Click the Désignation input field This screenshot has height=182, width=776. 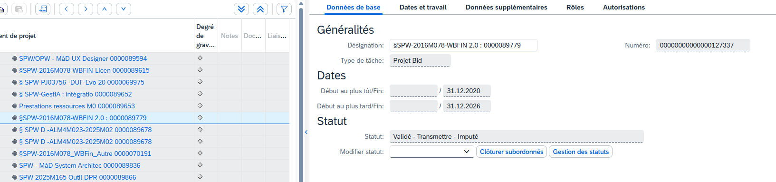pyautogui.click(x=463, y=45)
